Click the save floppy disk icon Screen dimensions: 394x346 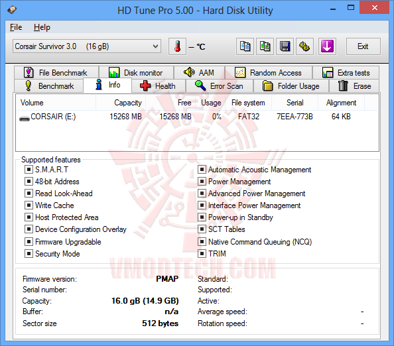pos(285,46)
